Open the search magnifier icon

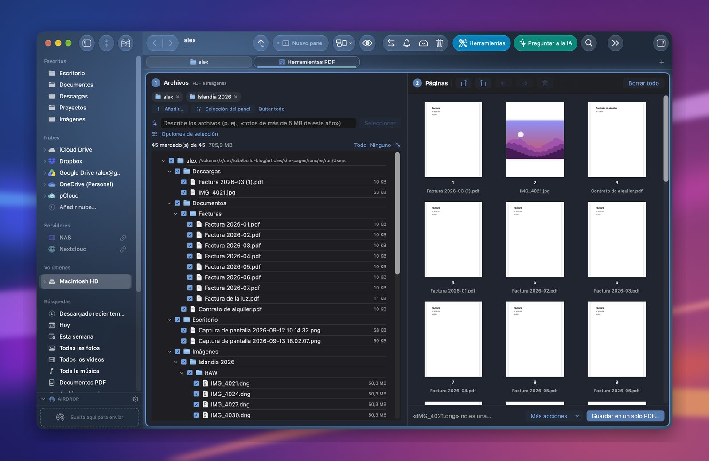(x=589, y=43)
